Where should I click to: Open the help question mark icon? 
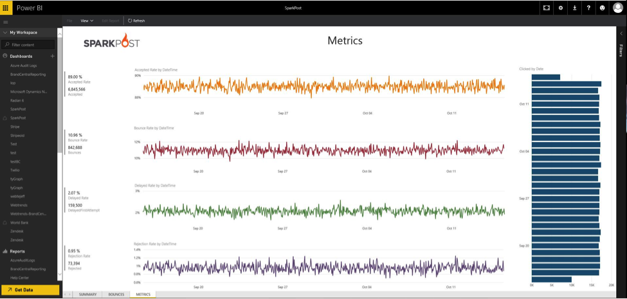point(588,8)
